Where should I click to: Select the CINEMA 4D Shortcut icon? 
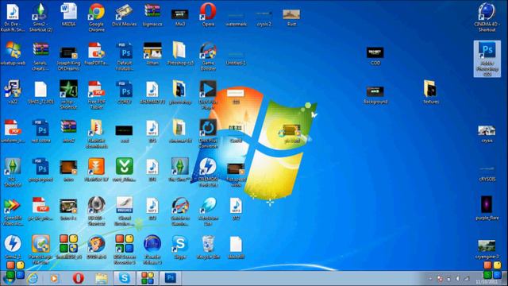point(487,13)
